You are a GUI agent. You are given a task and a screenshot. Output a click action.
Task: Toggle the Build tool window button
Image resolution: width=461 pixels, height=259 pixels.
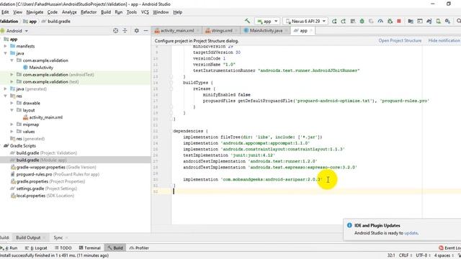115,247
